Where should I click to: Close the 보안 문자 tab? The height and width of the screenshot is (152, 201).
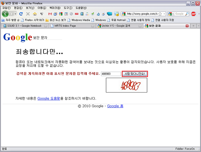pyautogui.click(x=187, y=26)
